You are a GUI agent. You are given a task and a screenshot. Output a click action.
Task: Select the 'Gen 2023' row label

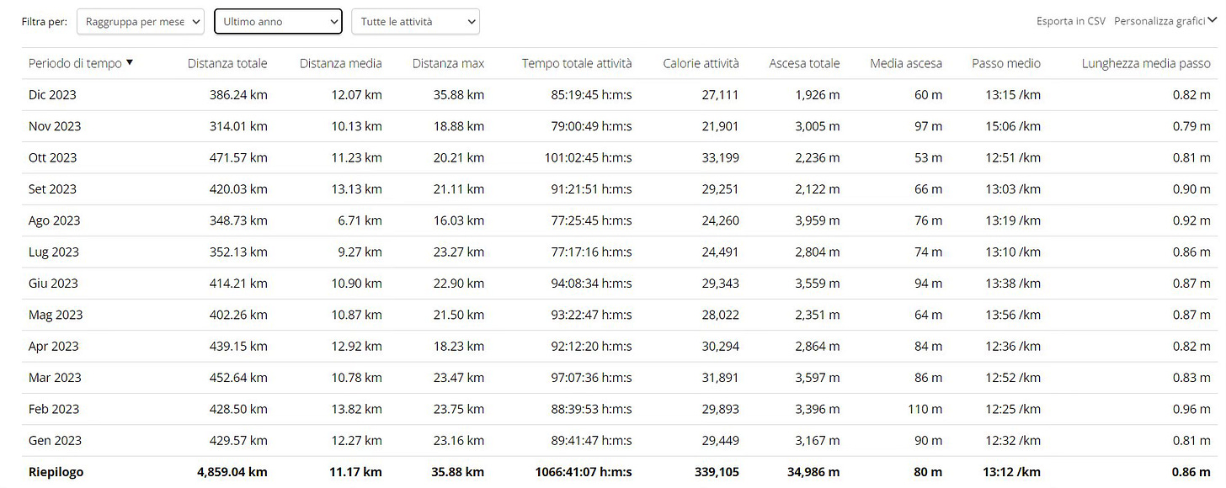pos(54,440)
